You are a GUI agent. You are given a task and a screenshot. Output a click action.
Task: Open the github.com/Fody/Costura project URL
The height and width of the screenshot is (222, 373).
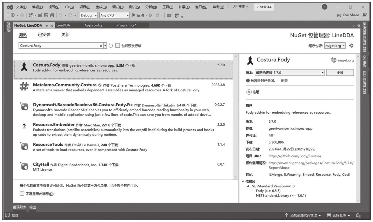tap(295, 156)
